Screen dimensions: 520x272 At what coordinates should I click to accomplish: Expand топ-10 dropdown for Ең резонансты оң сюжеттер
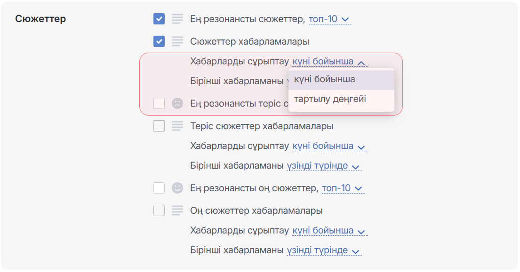pyautogui.click(x=343, y=188)
